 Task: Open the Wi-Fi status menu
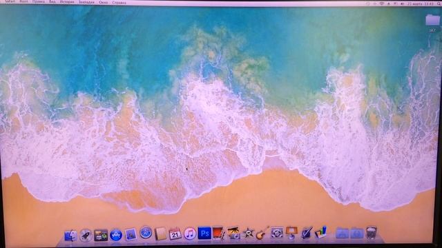(382, 3)
